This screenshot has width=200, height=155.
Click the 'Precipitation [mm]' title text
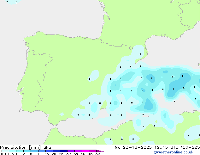click(x=21, y=147)
